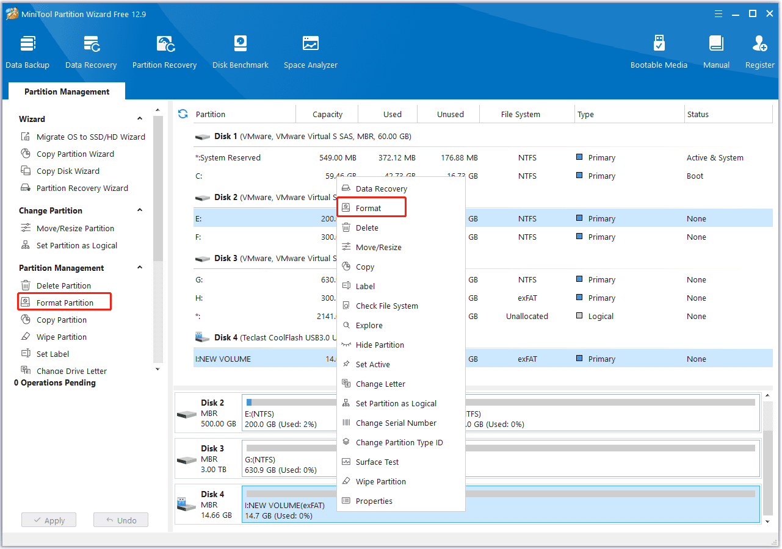Collapse the Wizard section
Screen dimensions: 782x549
140,119
